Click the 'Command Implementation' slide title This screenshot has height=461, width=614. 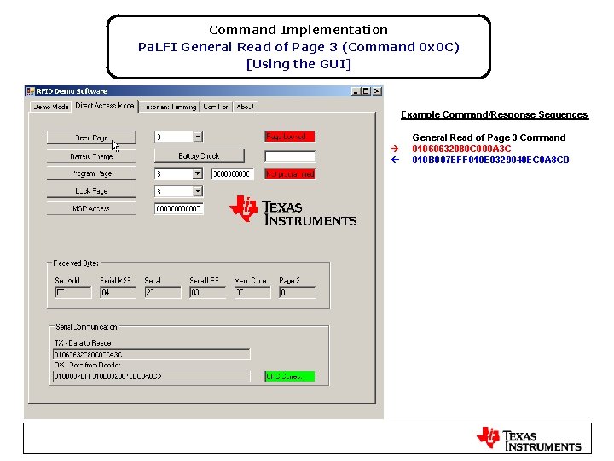(x=298, y=30)
